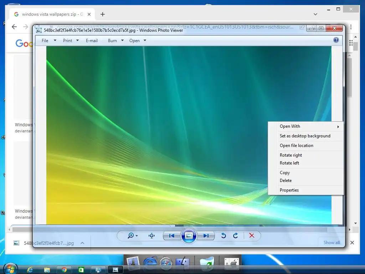The width and height of the screenshot is (365, 274).
Task: Open Photo Viewer help with the question mark icon
Action: (x=336, y=40)
